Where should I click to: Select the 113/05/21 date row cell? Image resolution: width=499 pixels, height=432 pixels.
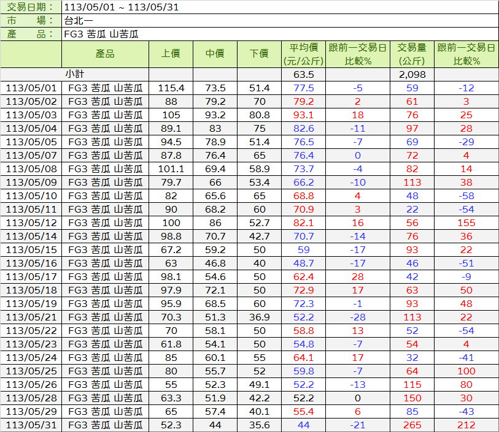point(31,317)
